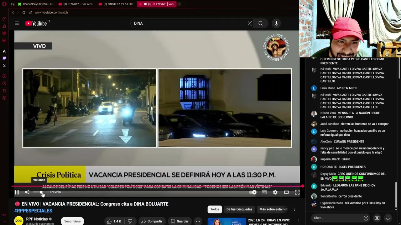The image size is (401, 225).
Task: Mute the video with the volume icon
Action: tap(27, 192)
